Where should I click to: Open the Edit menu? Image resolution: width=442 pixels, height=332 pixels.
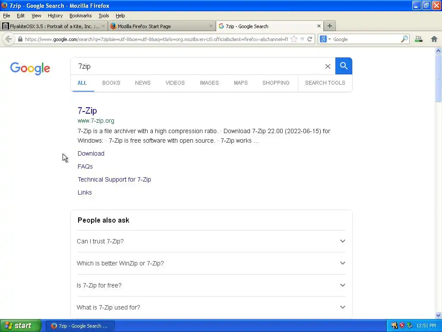coord(21,16)
